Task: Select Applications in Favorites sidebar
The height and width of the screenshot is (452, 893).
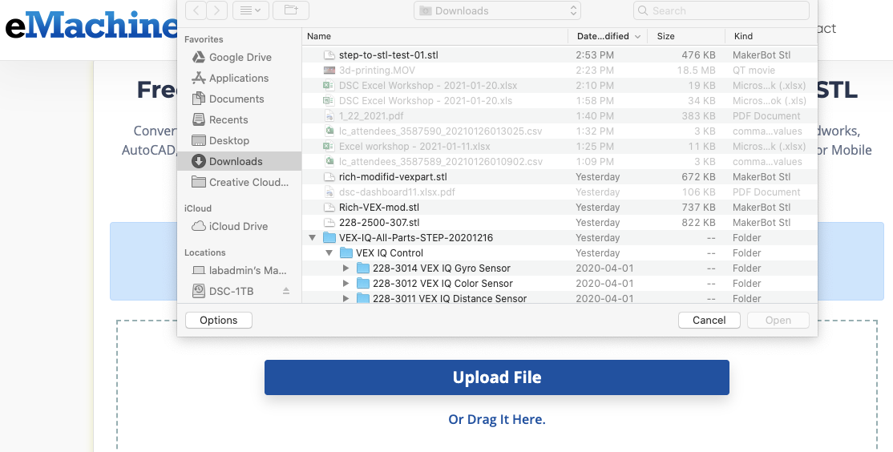Action: pyautogui.click(x=238, y=79)
